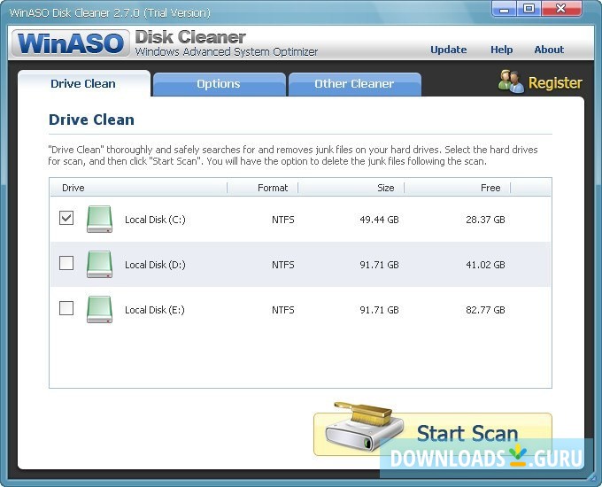Screen dimensions: 602x487
Task: Switch to the Drive Clean tab
Action: [x=83, y=84]
